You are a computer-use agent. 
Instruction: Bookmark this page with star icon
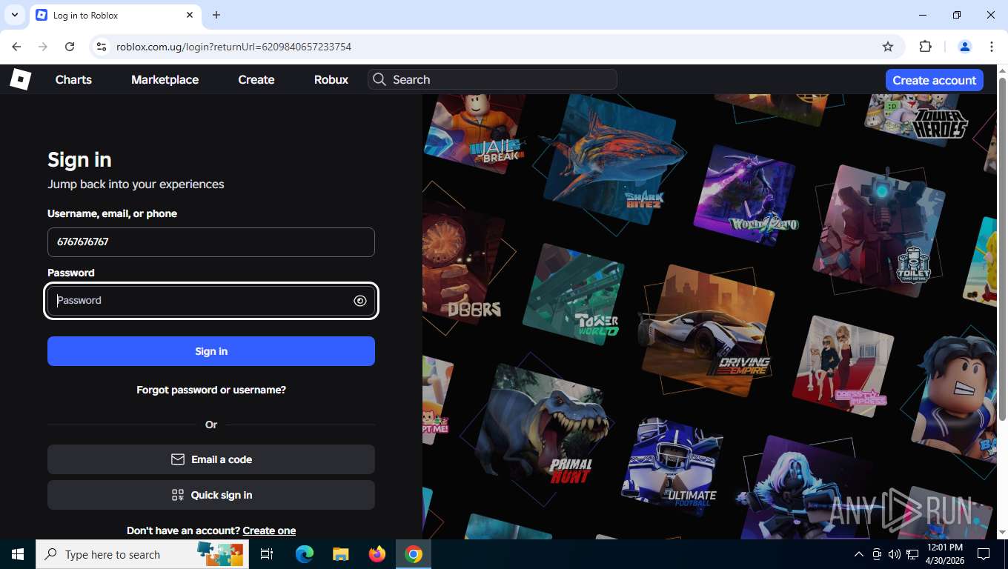(x=888, y=47)
